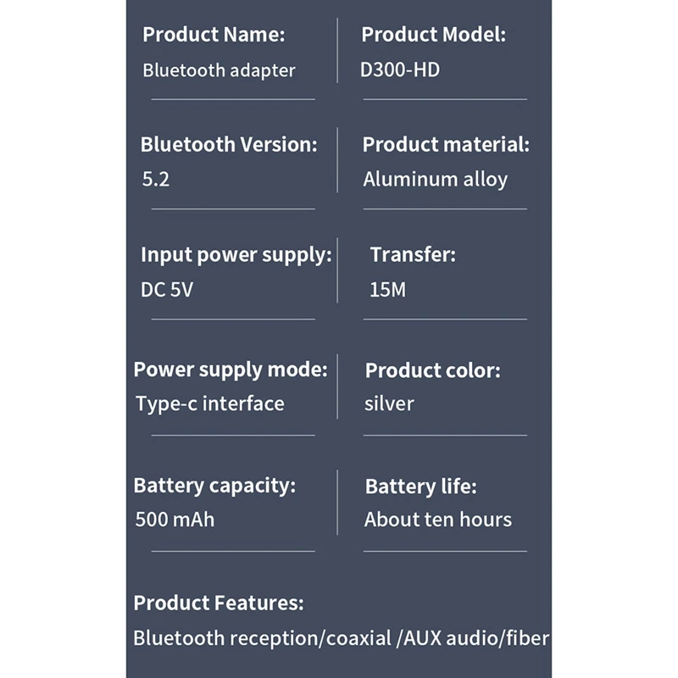Image resolution: width=678 pixels, height=678 pixels.
Task: Select the 15M transfer distance
Action: 387,290
